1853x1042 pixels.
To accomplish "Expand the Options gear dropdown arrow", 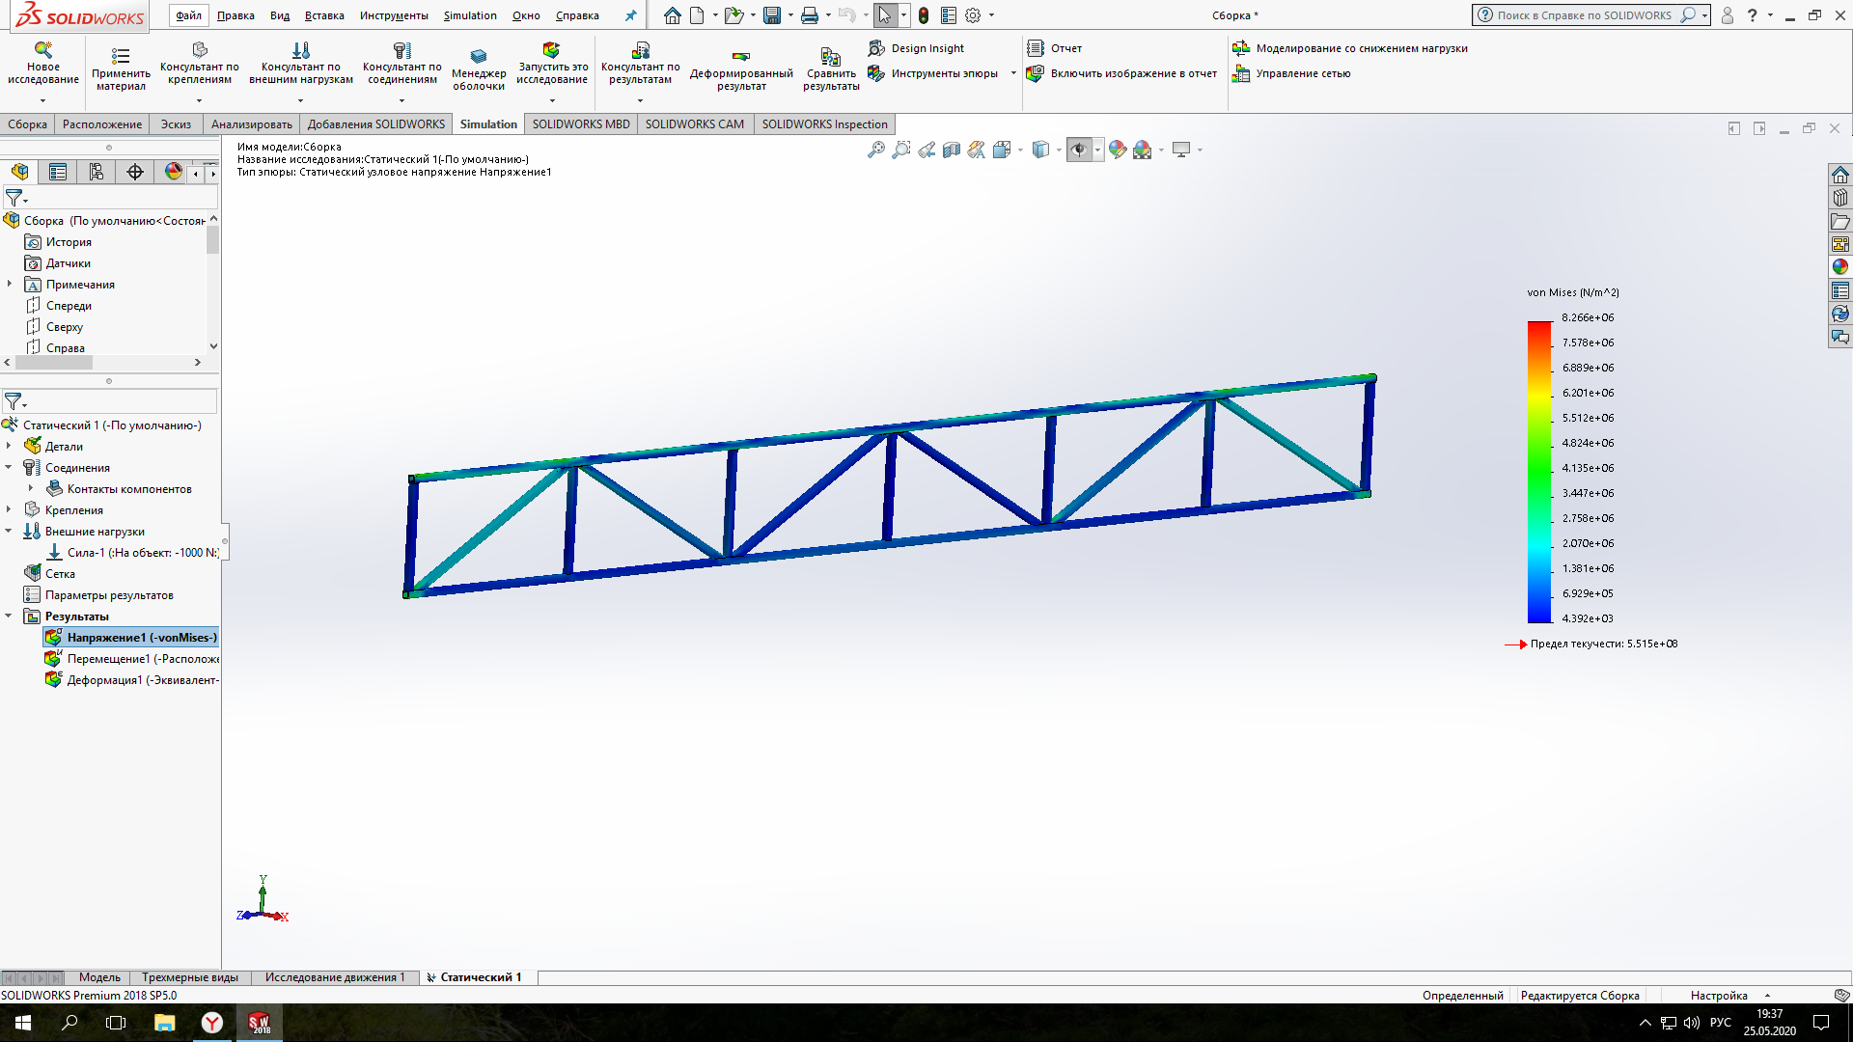I will pos(991,15).
